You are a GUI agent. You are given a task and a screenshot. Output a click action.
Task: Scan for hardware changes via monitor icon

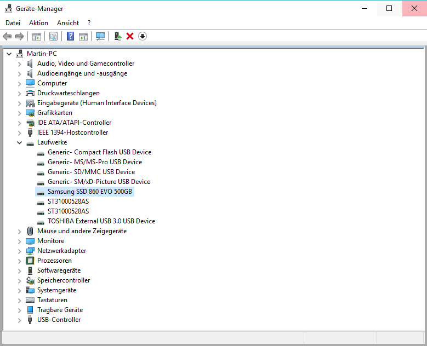click(x=100, y=36)
